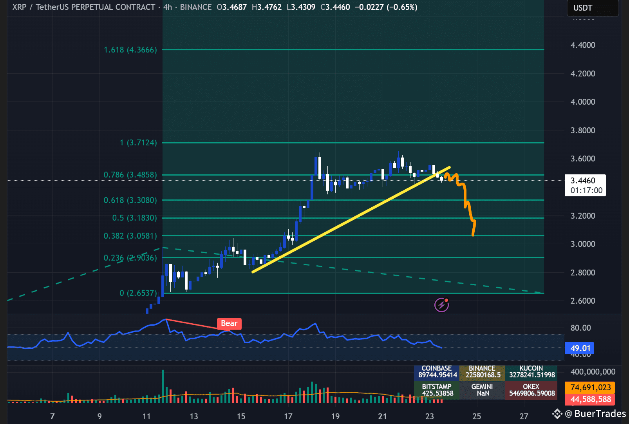Click the RSI value tag 49.01

pos(580,348)
